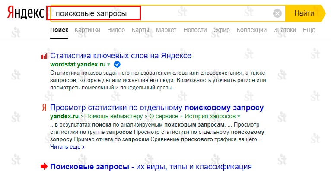Click the Wordstat bar chart favicon
Screen dimensions: 331x171
coord(44,56)
